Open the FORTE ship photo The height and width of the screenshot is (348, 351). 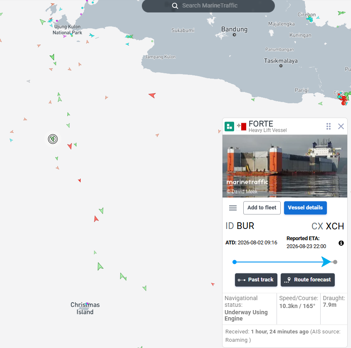285,166
